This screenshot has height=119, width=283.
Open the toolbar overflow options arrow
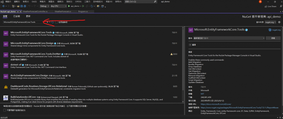tap(105, 7)
